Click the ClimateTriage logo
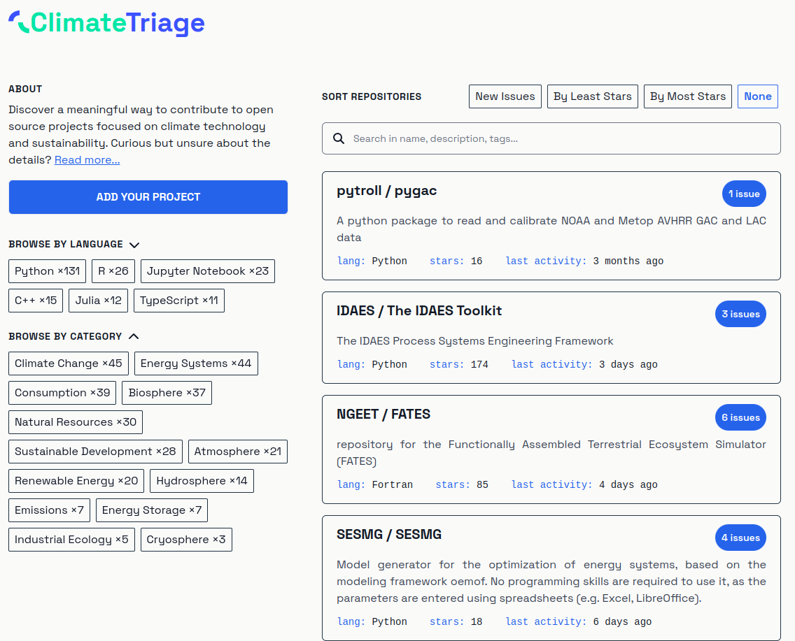Viewport: 795px width, 641px height. click(x=106, y=23)
